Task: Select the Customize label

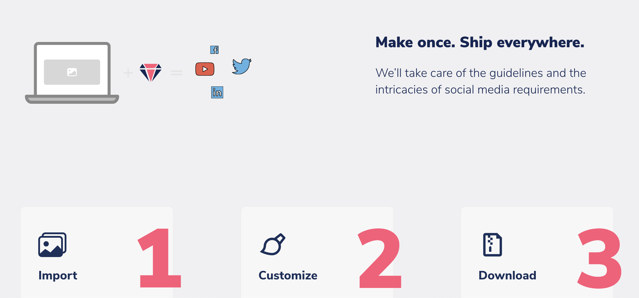Action: pos(288,275)
